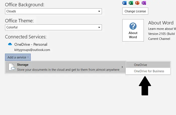Click the Connected Services heading
176x115 pixels.
coord(26,37)
